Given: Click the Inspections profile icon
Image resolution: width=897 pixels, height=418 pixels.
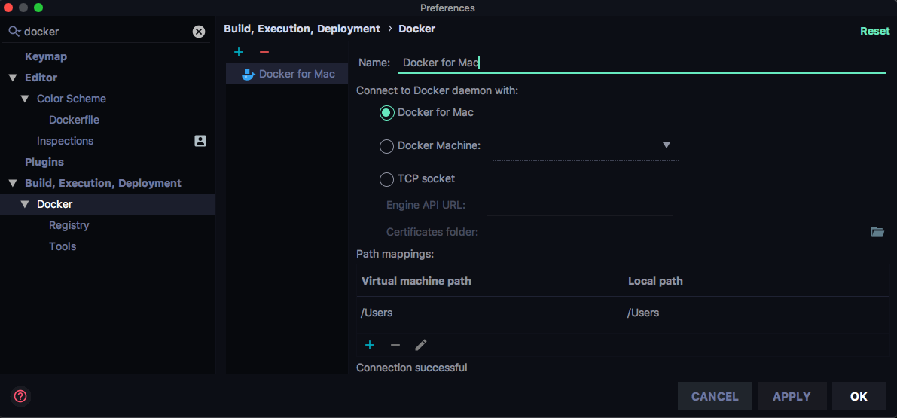Looking at the screenshot, I should click(200, 141).
